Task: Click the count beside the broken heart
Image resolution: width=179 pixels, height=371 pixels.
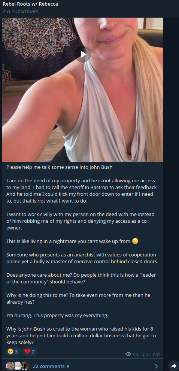Action: tap(33, 352)
